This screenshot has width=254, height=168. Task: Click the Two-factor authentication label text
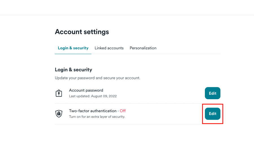[x=93, y=111]
